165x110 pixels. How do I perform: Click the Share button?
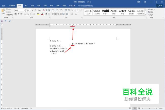[159, 6]
